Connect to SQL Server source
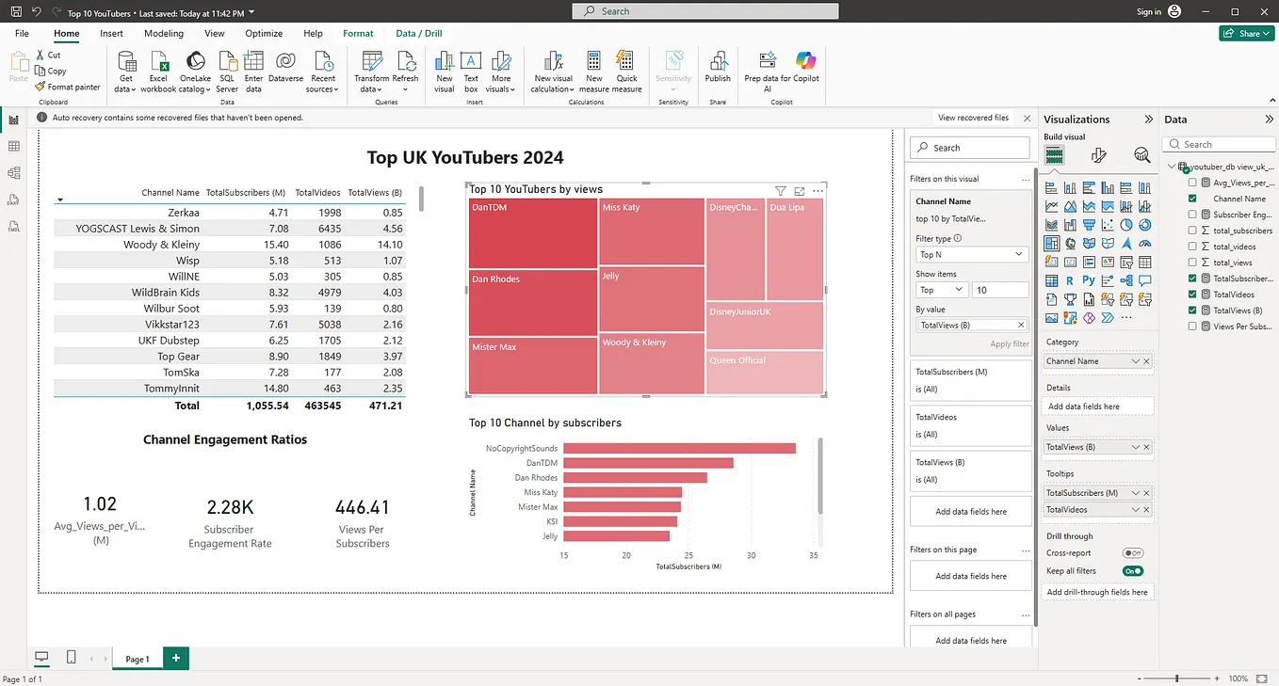The height and width of the screenshot is (686, 1279). (227, 72)
